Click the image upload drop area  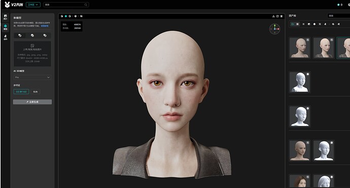pos(32,54)
